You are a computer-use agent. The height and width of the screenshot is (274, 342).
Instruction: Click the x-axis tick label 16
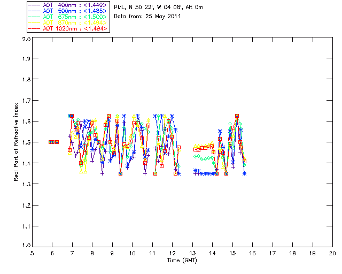click(x=252, y=253)
